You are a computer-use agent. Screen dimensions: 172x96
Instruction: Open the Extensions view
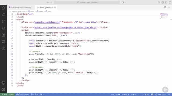[x=3, y=35]
